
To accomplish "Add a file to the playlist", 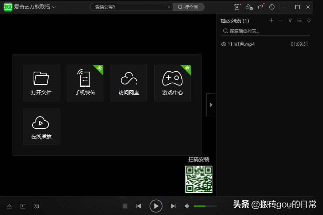I will coord(271,20).
